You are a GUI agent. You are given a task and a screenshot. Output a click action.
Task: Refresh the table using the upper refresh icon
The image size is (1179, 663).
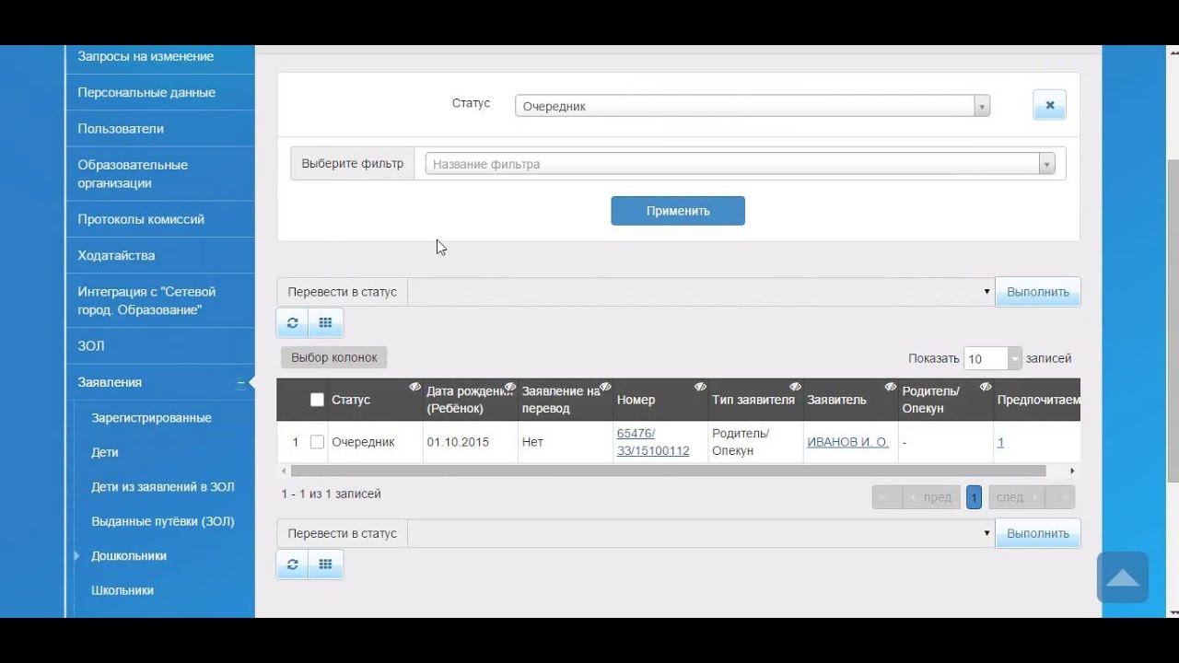pyautogui.click(x=293, y=322)
